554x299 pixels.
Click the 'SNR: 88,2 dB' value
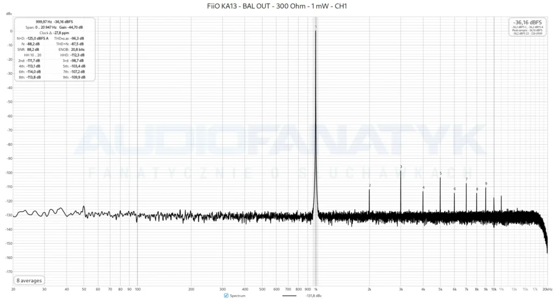(x=28, y=49)
